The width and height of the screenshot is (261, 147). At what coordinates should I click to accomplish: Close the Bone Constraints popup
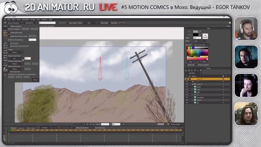(x=35, y=80)
